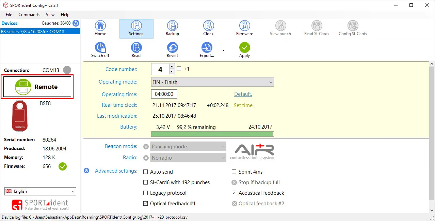Viewport: 435px width, 221px height.
Task: Click the Code number field
Action: [160, 69]
